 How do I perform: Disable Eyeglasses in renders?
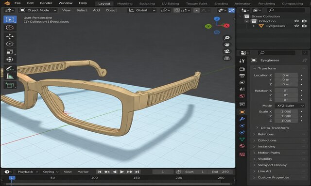[x=304, y=26]
